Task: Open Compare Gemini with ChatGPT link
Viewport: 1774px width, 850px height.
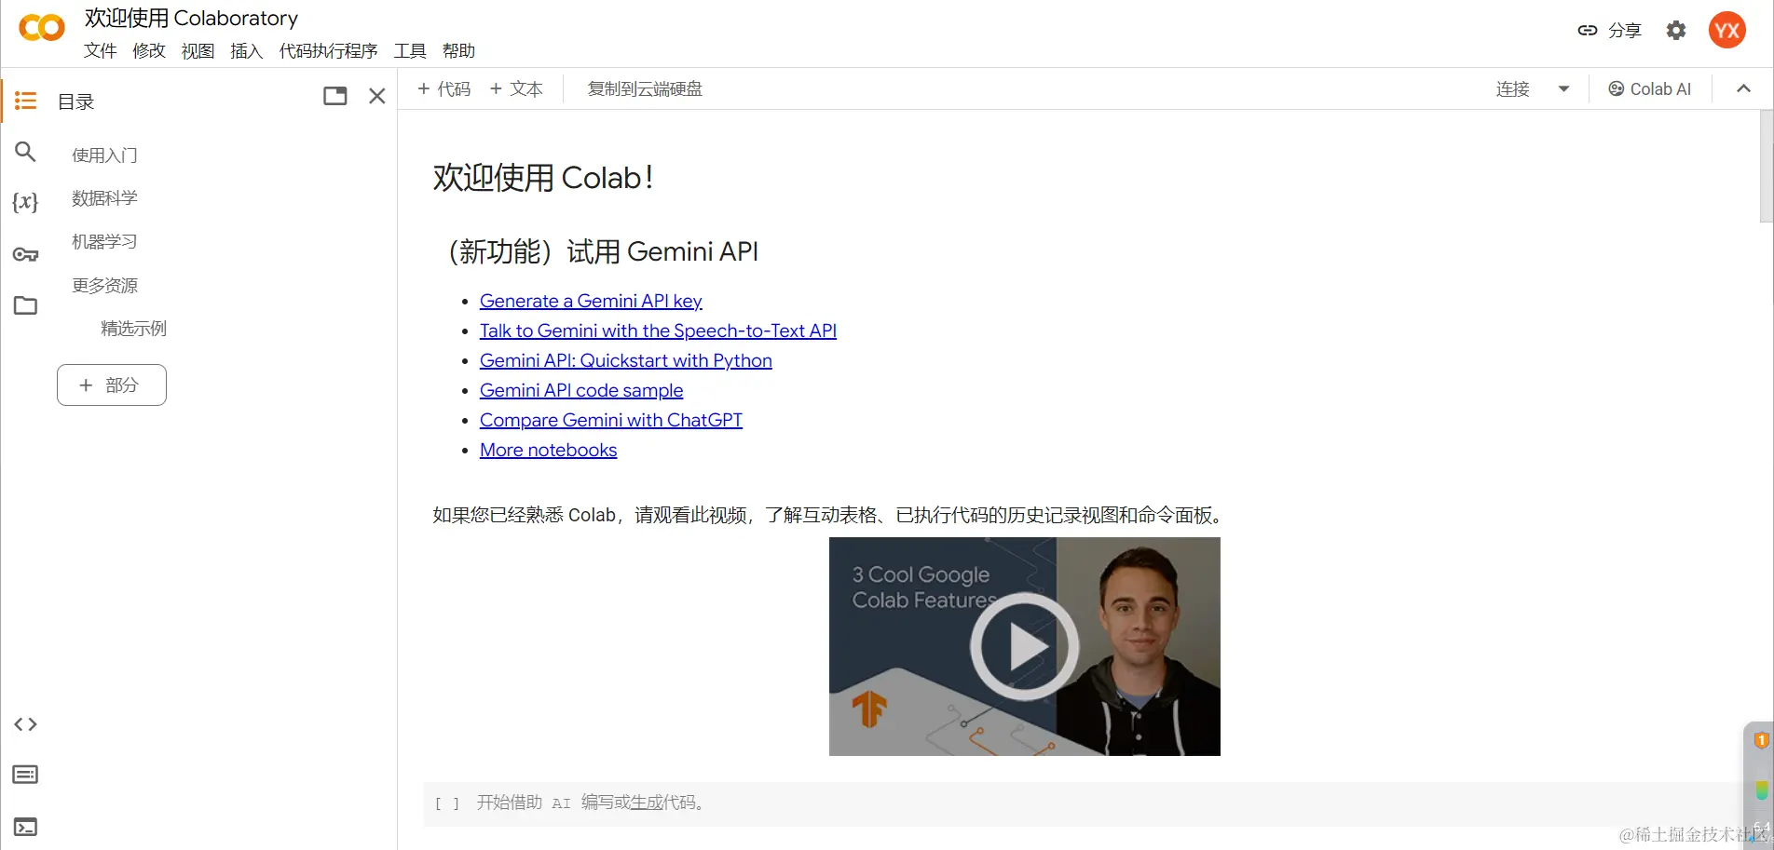Action: [611, 420]
